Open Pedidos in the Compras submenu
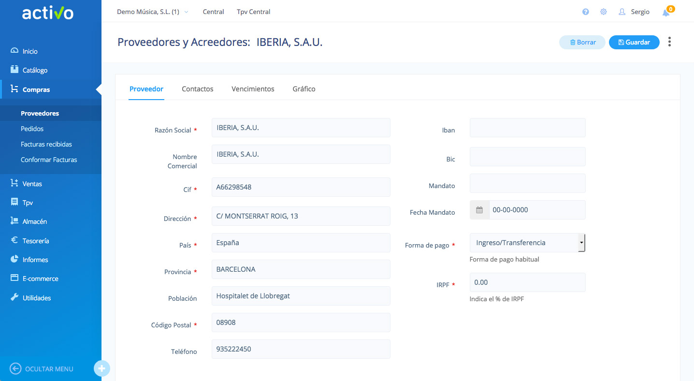The image size is (694, 381). pyautogui.click(x=32, y=129)
